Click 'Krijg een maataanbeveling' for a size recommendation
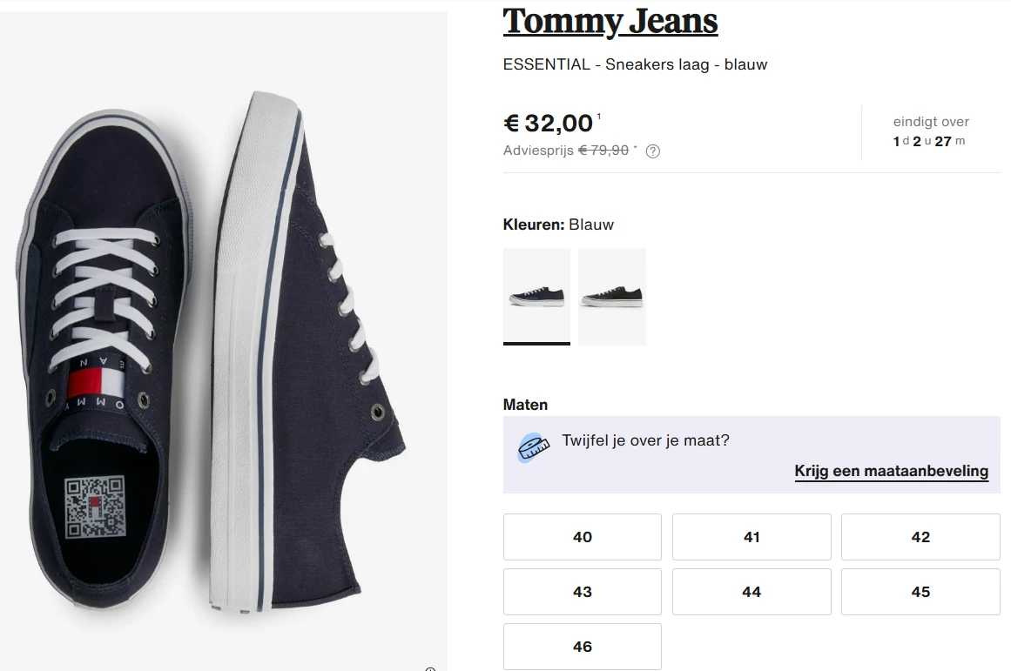Viewport: 1011px width, 671px height. point(891,471)
